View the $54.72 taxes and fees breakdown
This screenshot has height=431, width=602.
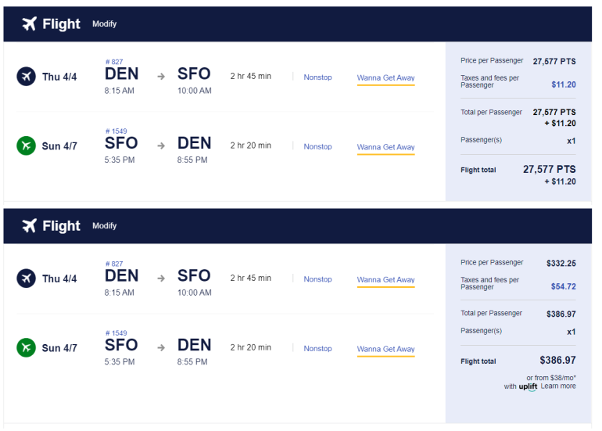point(563,287)
